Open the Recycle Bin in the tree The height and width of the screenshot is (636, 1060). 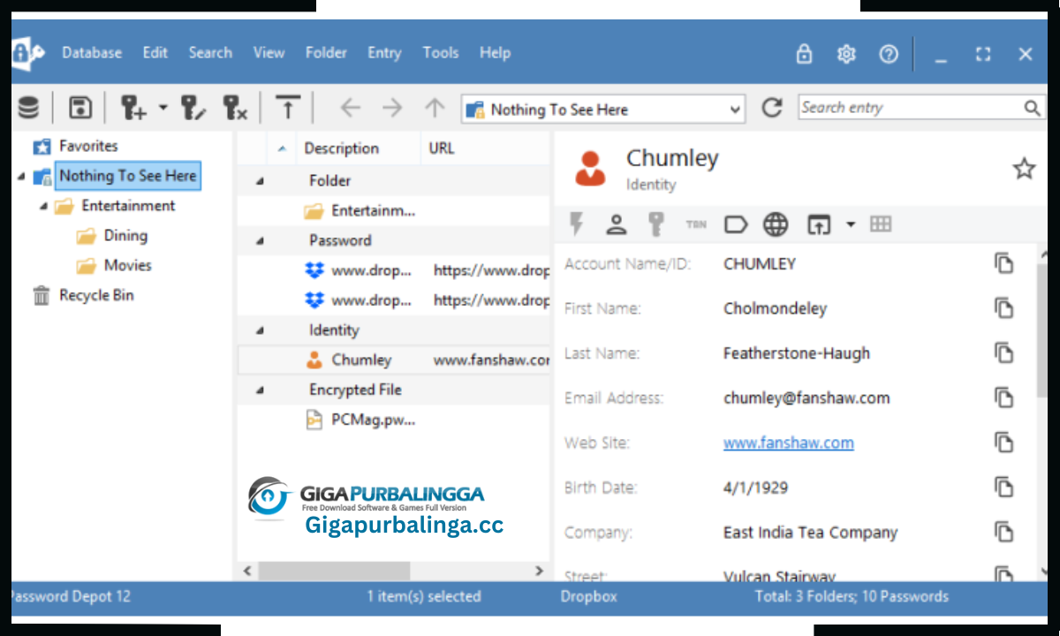[x=96, y=295]
